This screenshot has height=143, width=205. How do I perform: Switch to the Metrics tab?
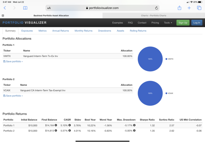coord(43,31)
